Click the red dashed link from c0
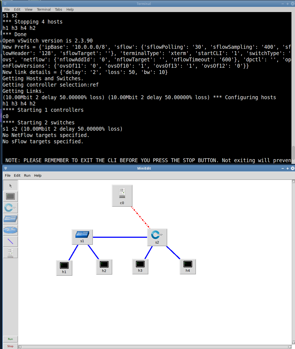295x349 pixels. tap(140, 217)
